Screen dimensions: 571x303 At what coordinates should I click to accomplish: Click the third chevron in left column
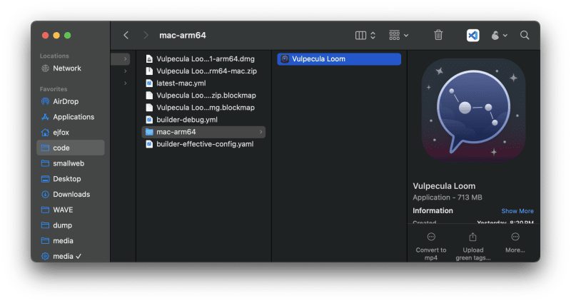coord(126,83)
